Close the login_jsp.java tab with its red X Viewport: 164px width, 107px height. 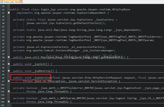[21, 2]
